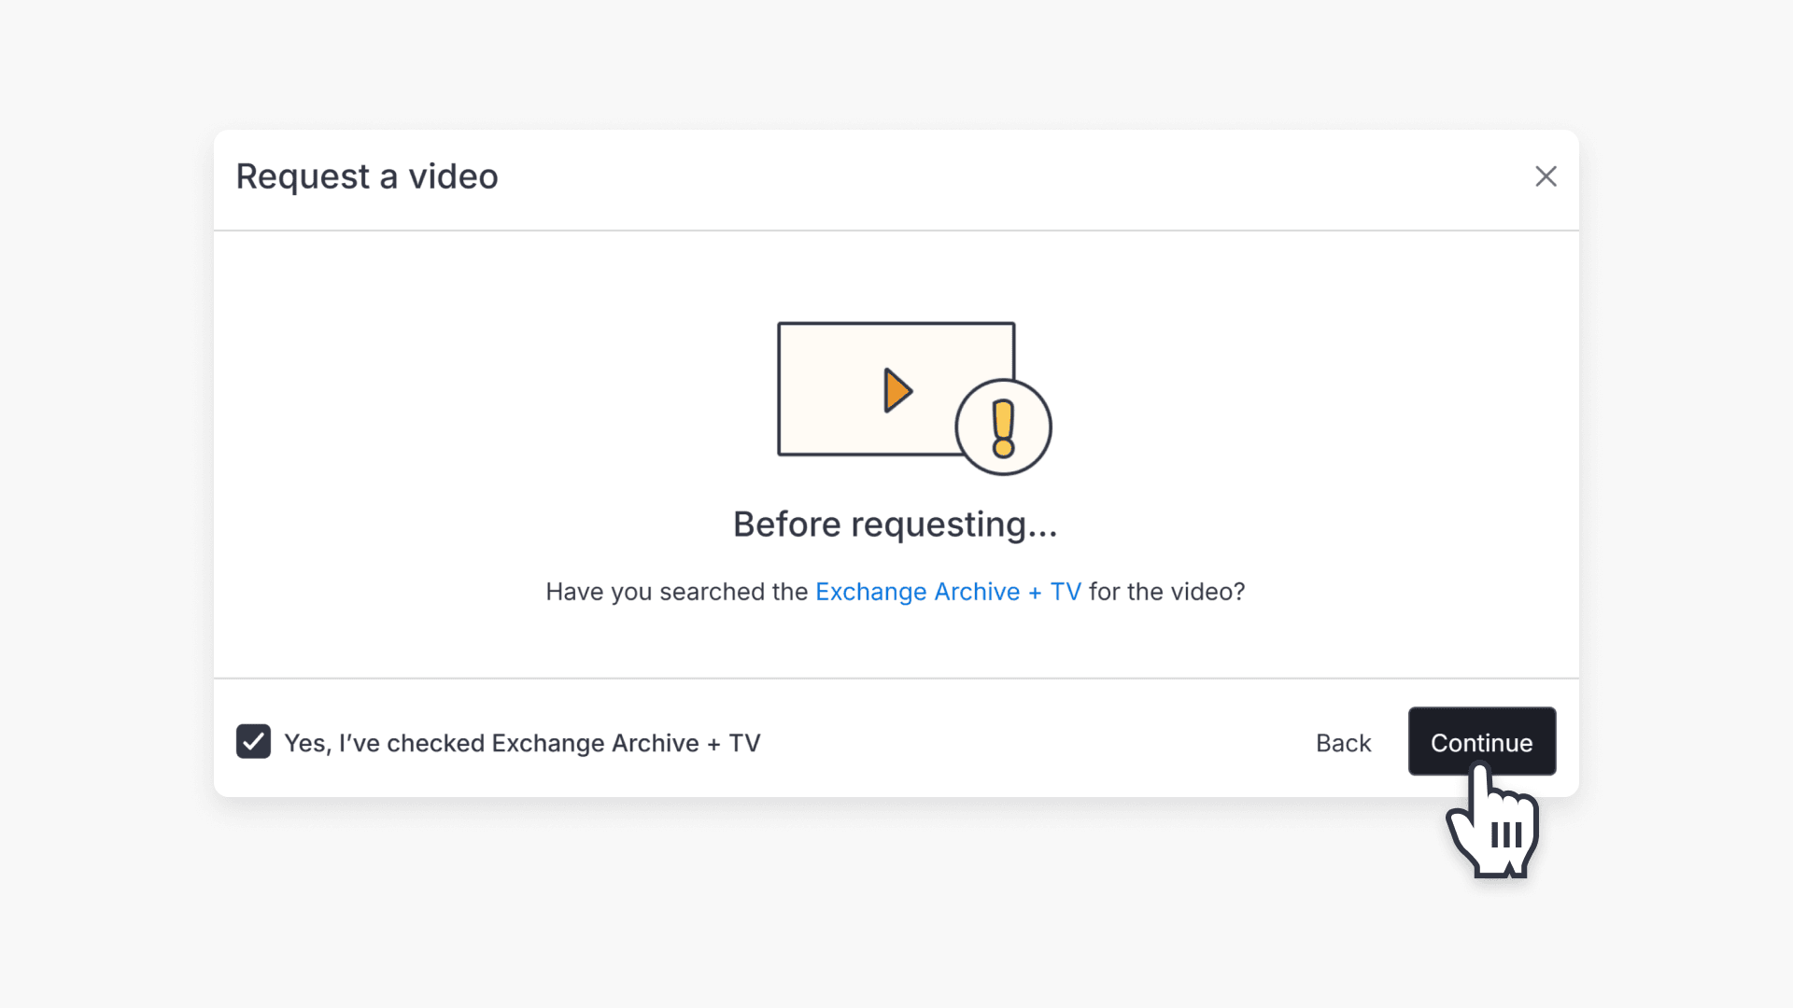Click the word TV in the blue link
Screen dimensions: 1793x1008
pyautogui.click(x=1066, y=592)
